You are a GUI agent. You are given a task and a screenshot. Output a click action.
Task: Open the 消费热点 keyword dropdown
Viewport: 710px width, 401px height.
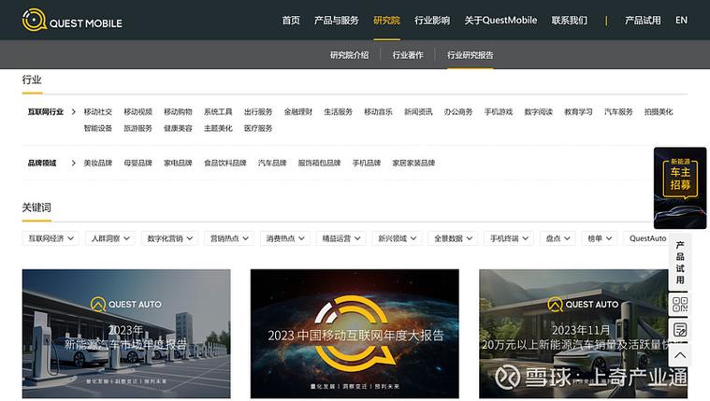284,238
